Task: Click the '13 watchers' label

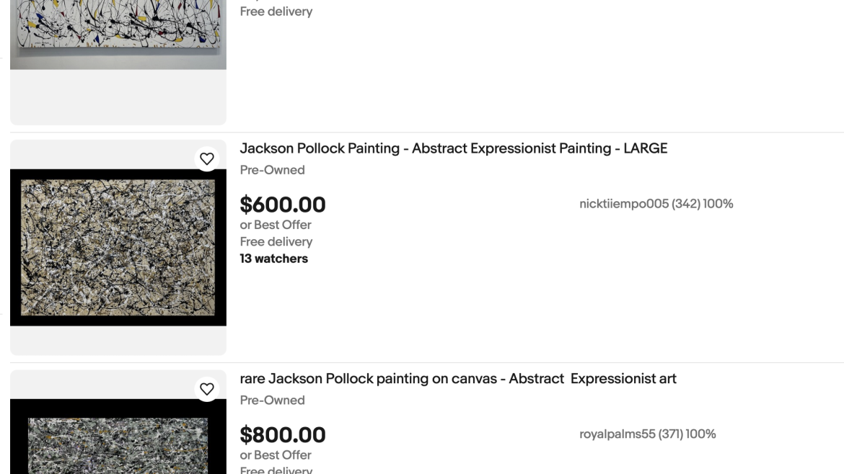Action: [x=274, y=259]
